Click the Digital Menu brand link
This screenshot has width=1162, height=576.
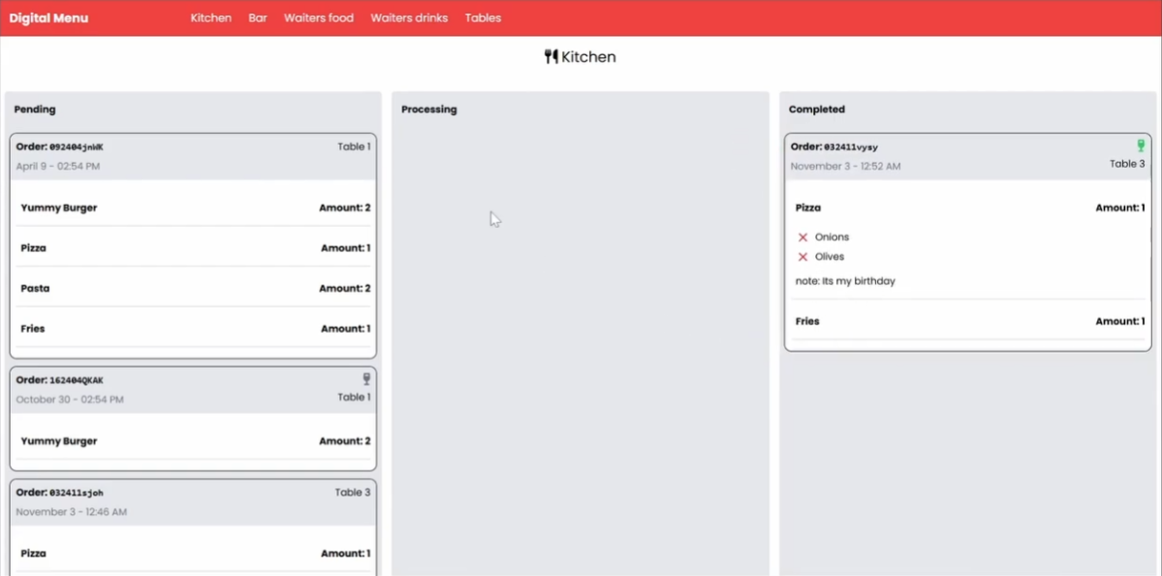pyautogui.click(x=48, y=17)
